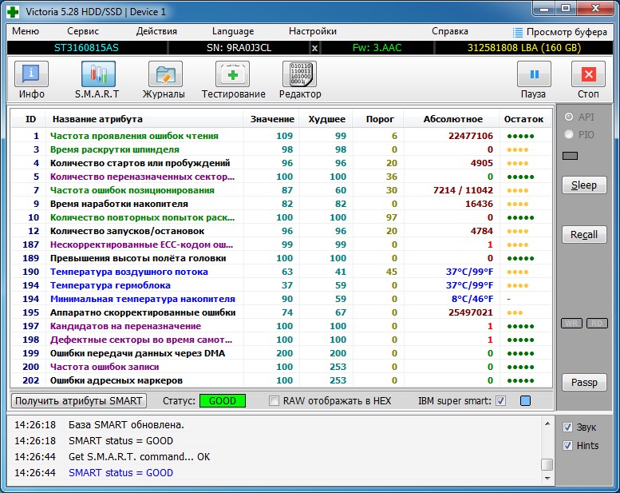Open the Редактор hex editor icon
This screenshot has width=620, height=493.
point(299,74)
